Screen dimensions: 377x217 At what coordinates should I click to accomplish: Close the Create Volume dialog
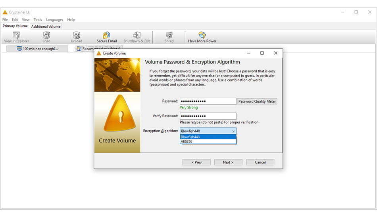coord(275,53)
